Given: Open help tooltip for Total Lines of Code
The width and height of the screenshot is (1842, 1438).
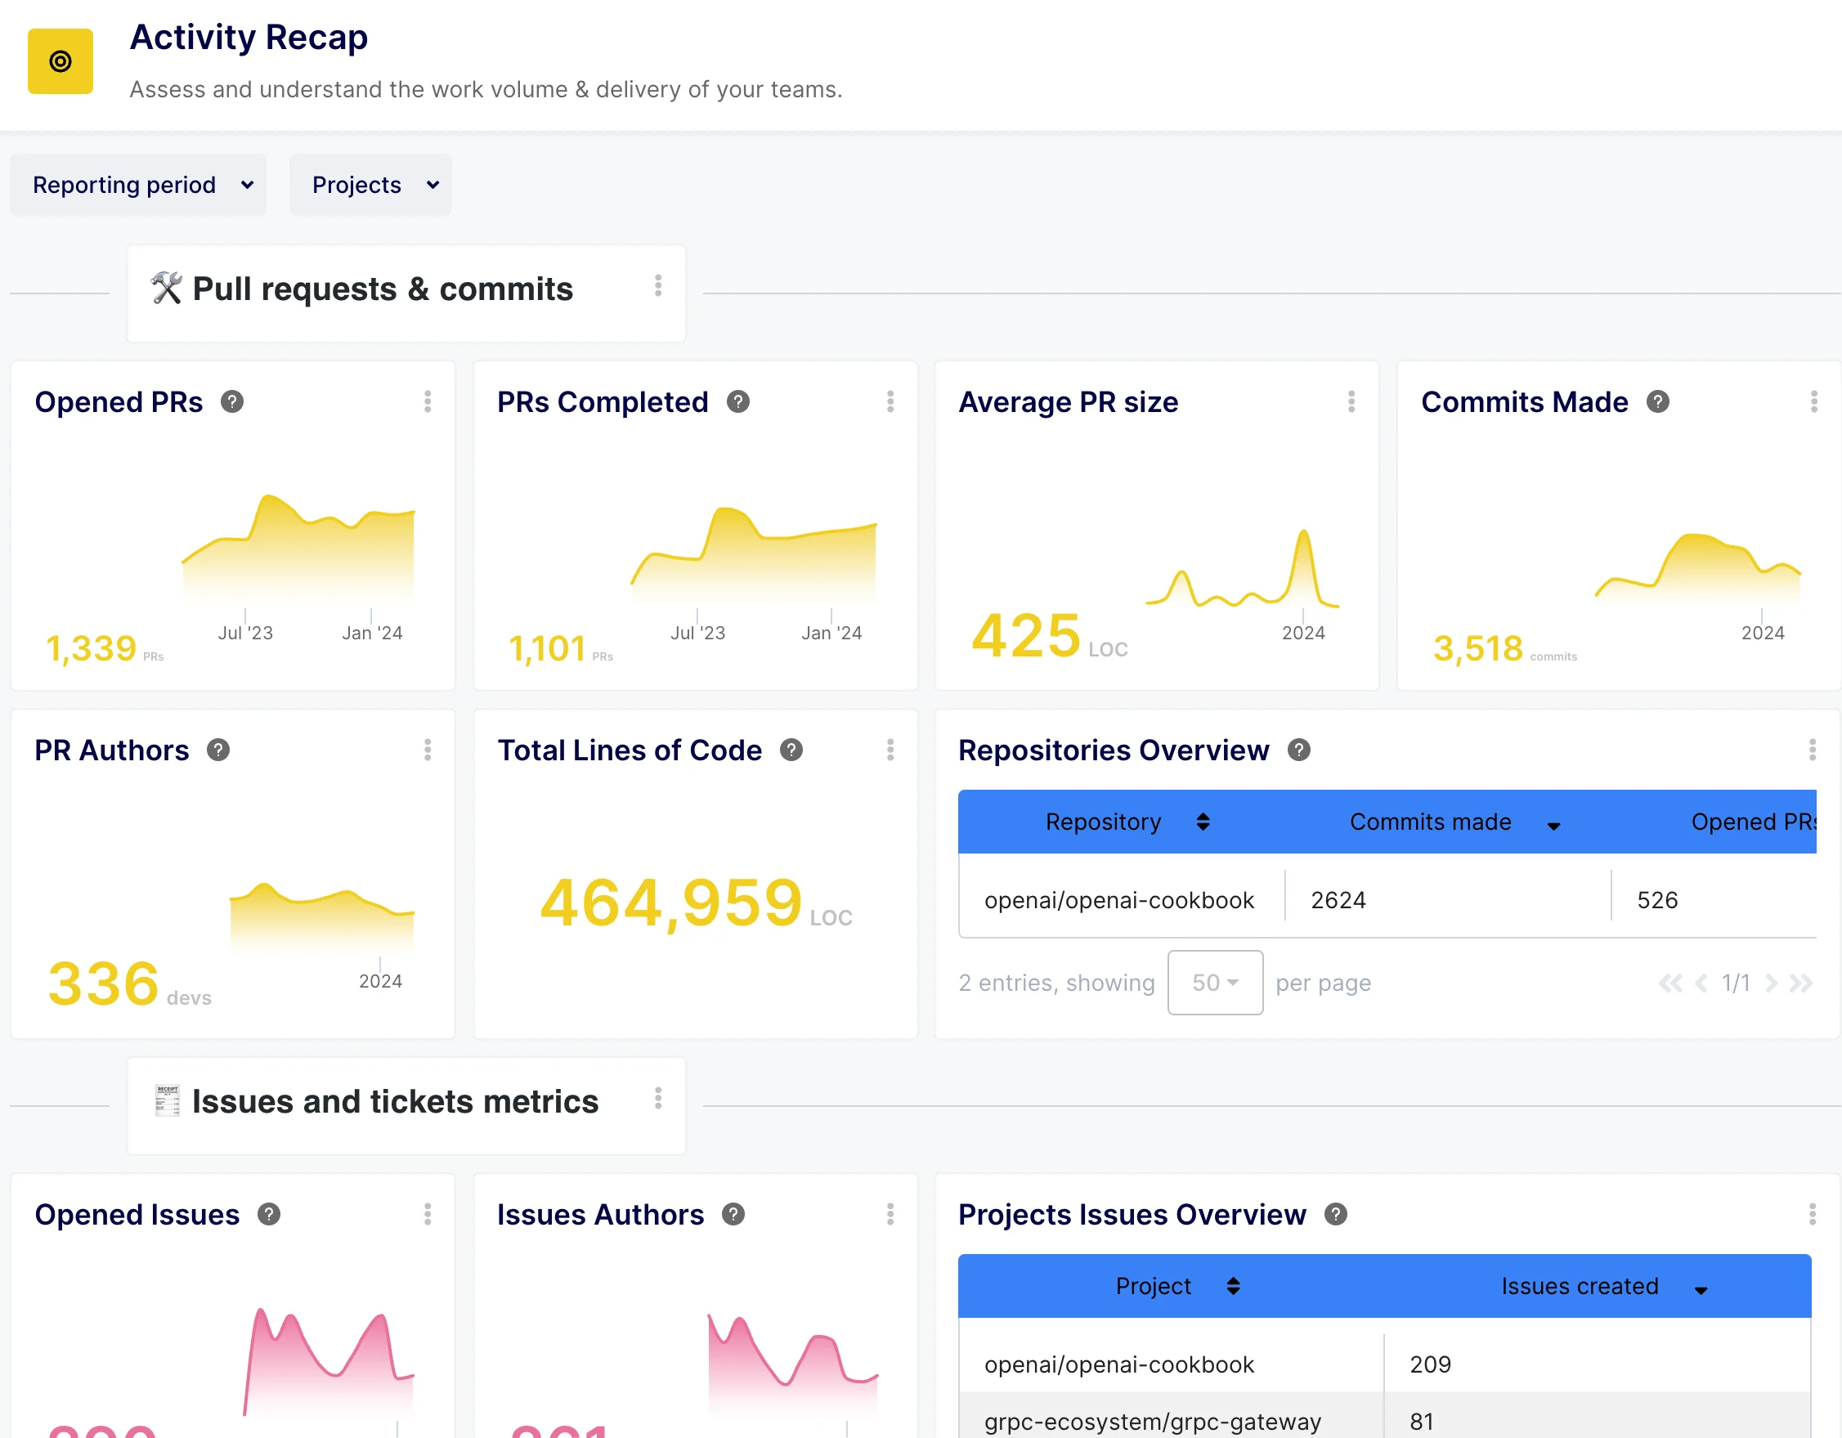Looking at the screenshot, I should [791, 750].
